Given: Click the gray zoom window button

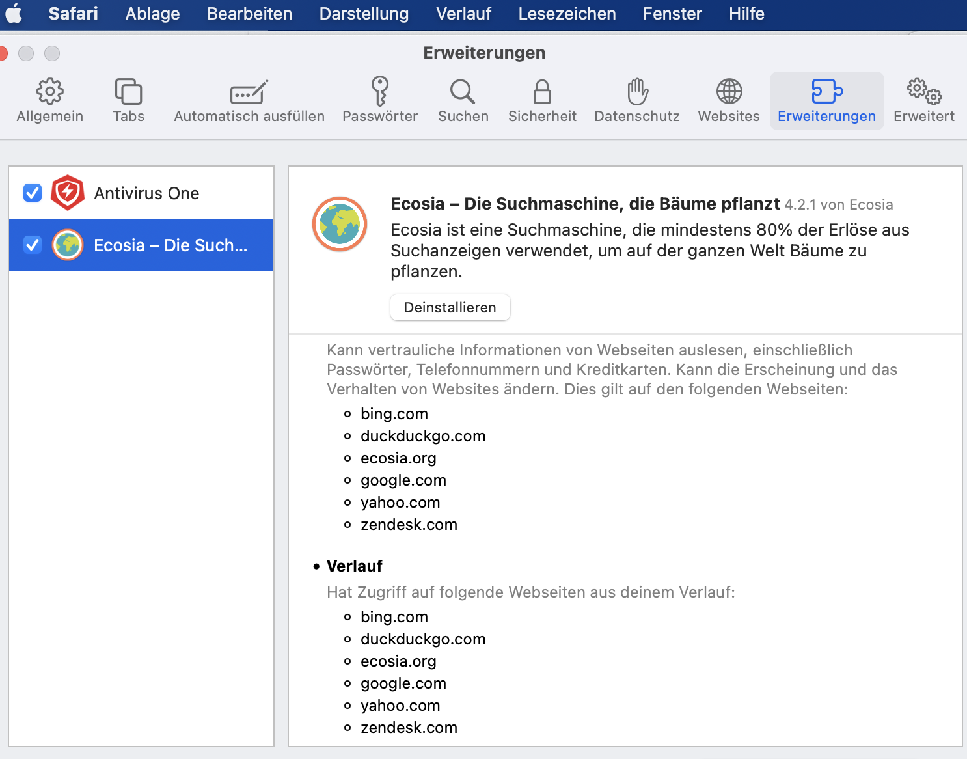Looking at the screenshot, I should 52,53.
